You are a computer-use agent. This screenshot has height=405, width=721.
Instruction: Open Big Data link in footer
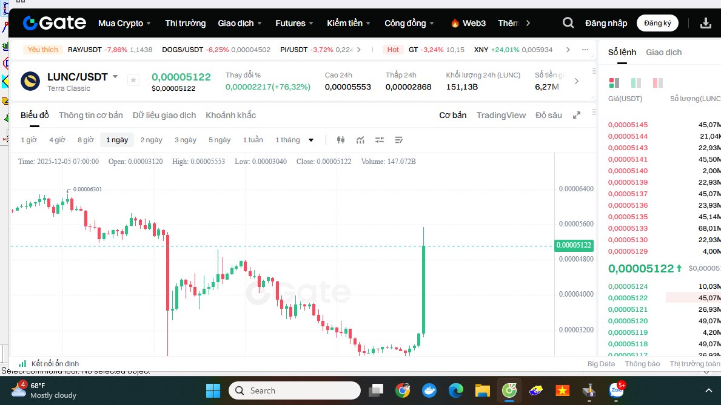click(601, 364)
